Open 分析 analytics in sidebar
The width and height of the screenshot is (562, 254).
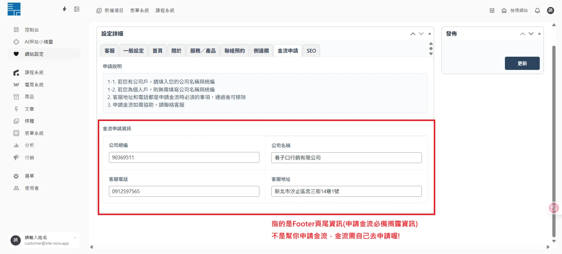click(x=29, y=145)
